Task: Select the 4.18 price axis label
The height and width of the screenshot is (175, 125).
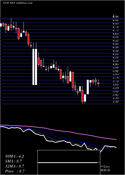Action: point(115,57)
